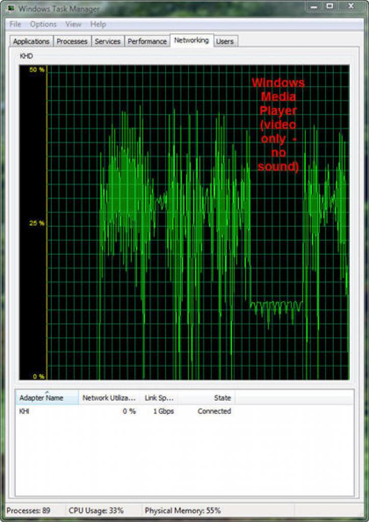Switch to the Performance tab

[147, 41]
